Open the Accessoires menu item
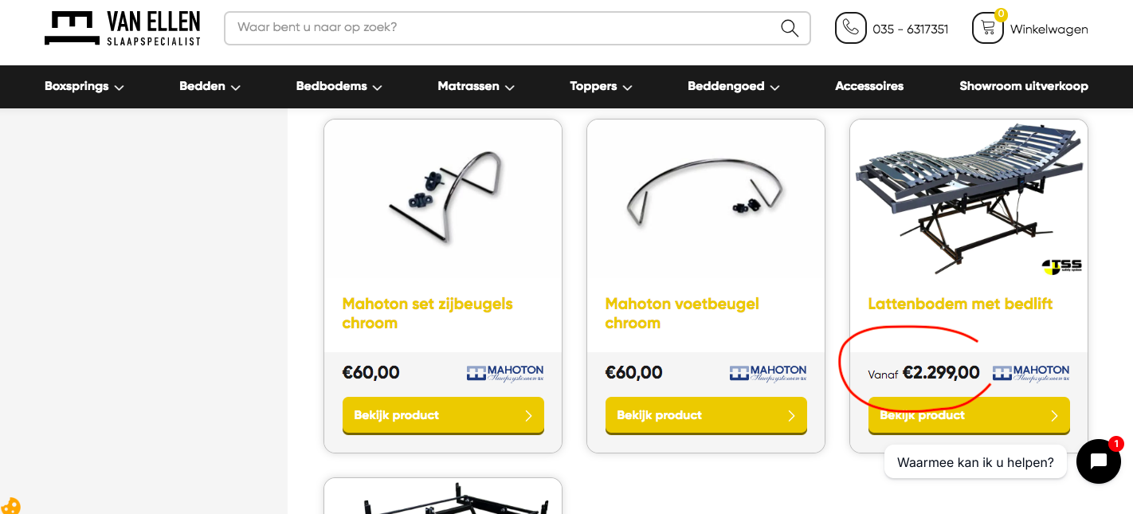Screen dimensions: 1133x514 [869, 86]
